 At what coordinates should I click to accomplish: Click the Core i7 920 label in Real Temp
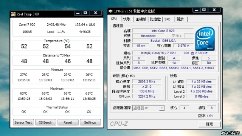[27, 24]
